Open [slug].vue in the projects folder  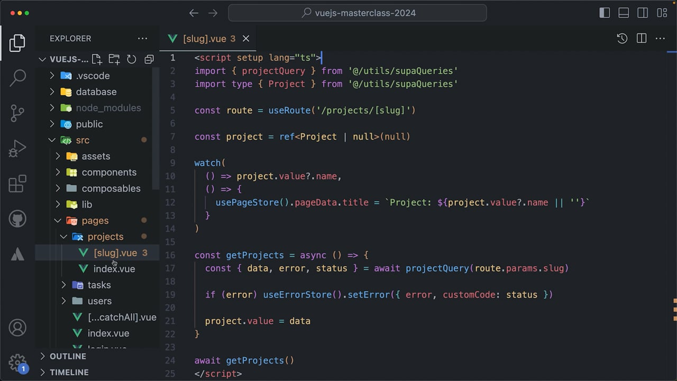coord(115,253)
